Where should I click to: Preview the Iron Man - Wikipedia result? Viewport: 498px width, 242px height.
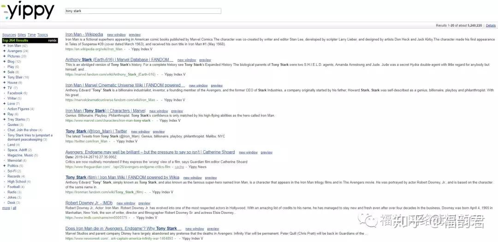135,35
